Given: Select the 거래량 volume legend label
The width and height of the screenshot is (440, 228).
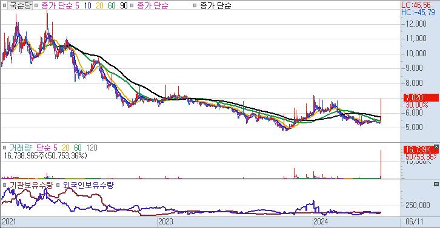Looking at the screenshot, I should [x=21, y=148].
